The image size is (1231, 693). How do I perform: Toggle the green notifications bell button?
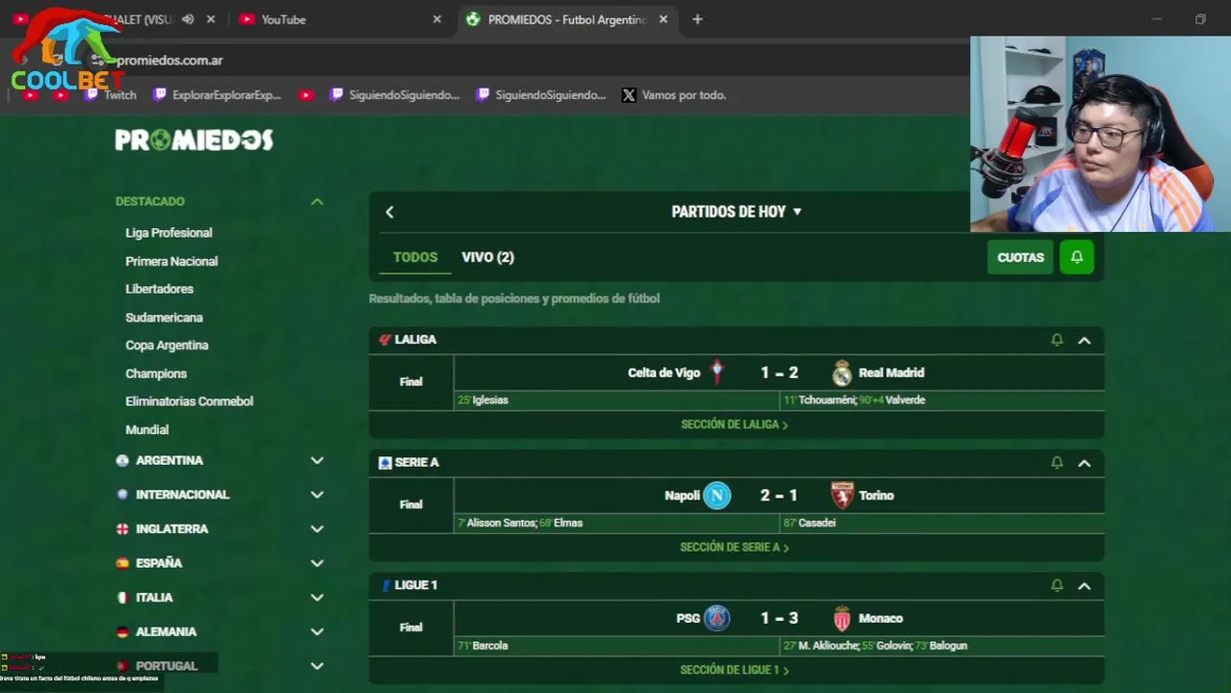tap(1077, 257)
